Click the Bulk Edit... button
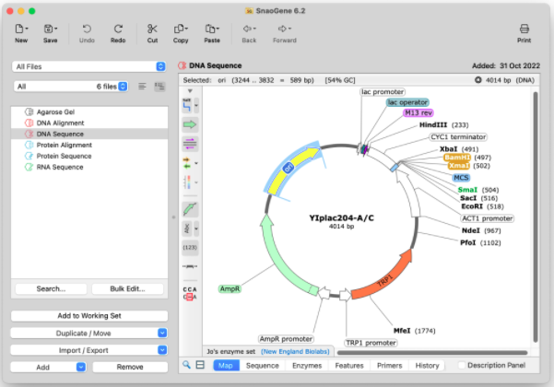Viewport: 554px width, 387px height. (127, 288)
